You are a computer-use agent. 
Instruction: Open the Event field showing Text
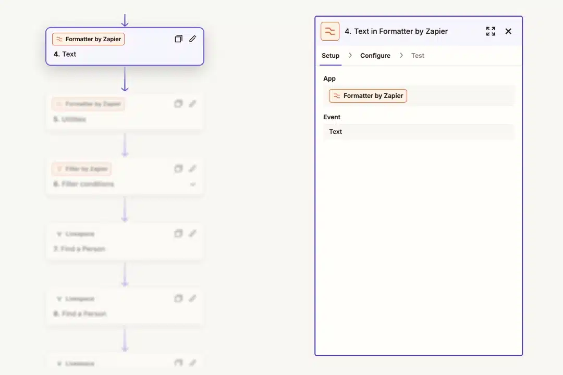[x=419, y=132]
